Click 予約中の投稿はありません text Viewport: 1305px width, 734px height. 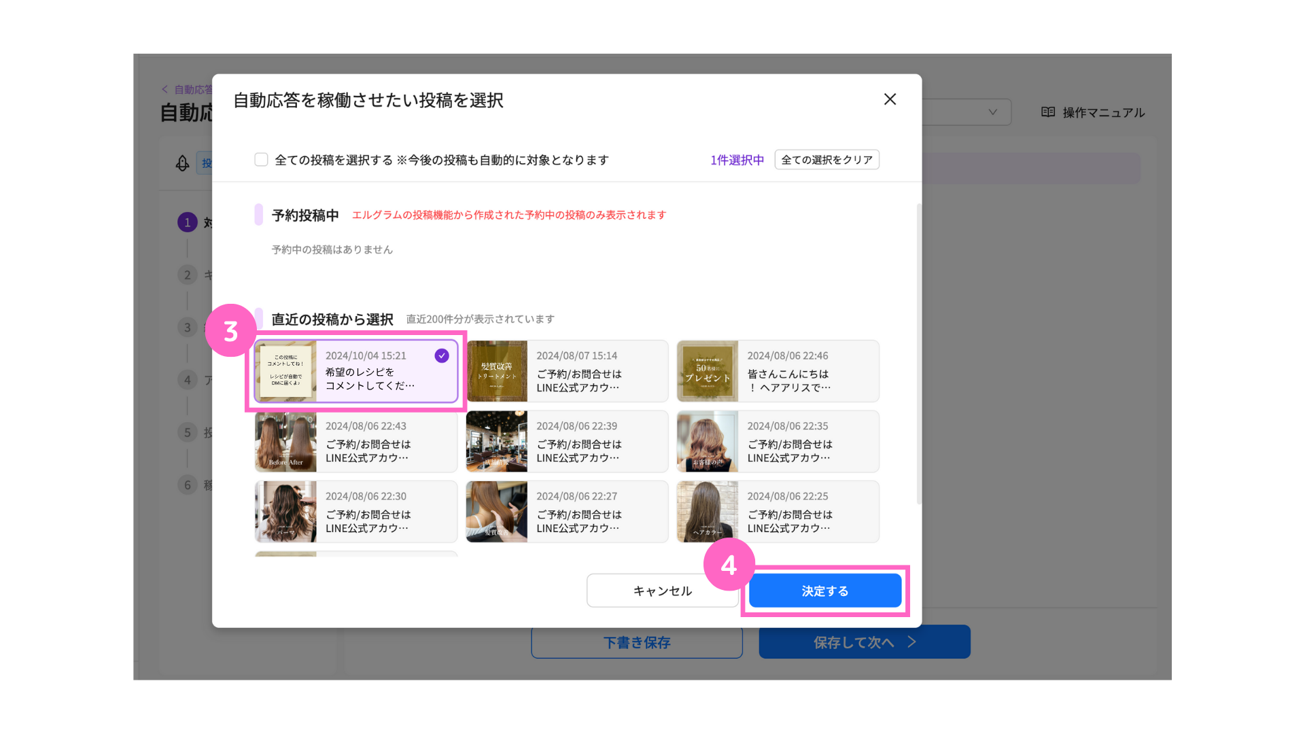(332, 249)
